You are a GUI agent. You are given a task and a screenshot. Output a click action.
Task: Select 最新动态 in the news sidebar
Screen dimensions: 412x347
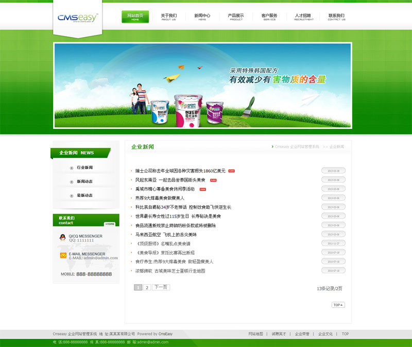pos(84,195)
